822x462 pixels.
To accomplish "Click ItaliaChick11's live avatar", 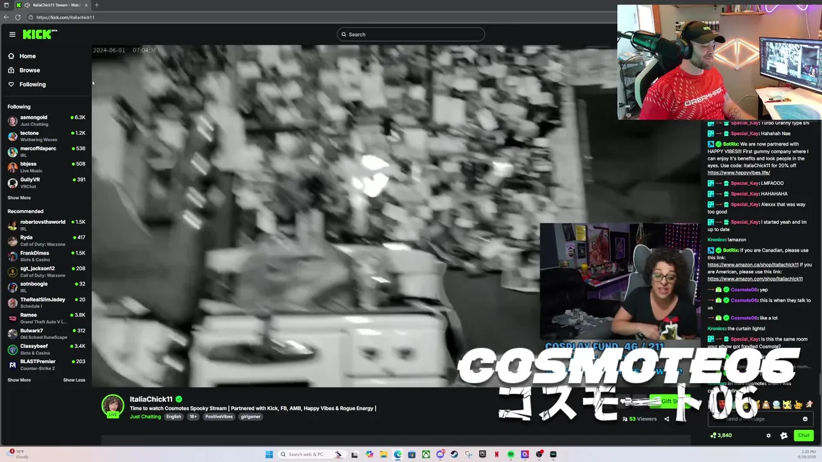I will coord(112,406).
